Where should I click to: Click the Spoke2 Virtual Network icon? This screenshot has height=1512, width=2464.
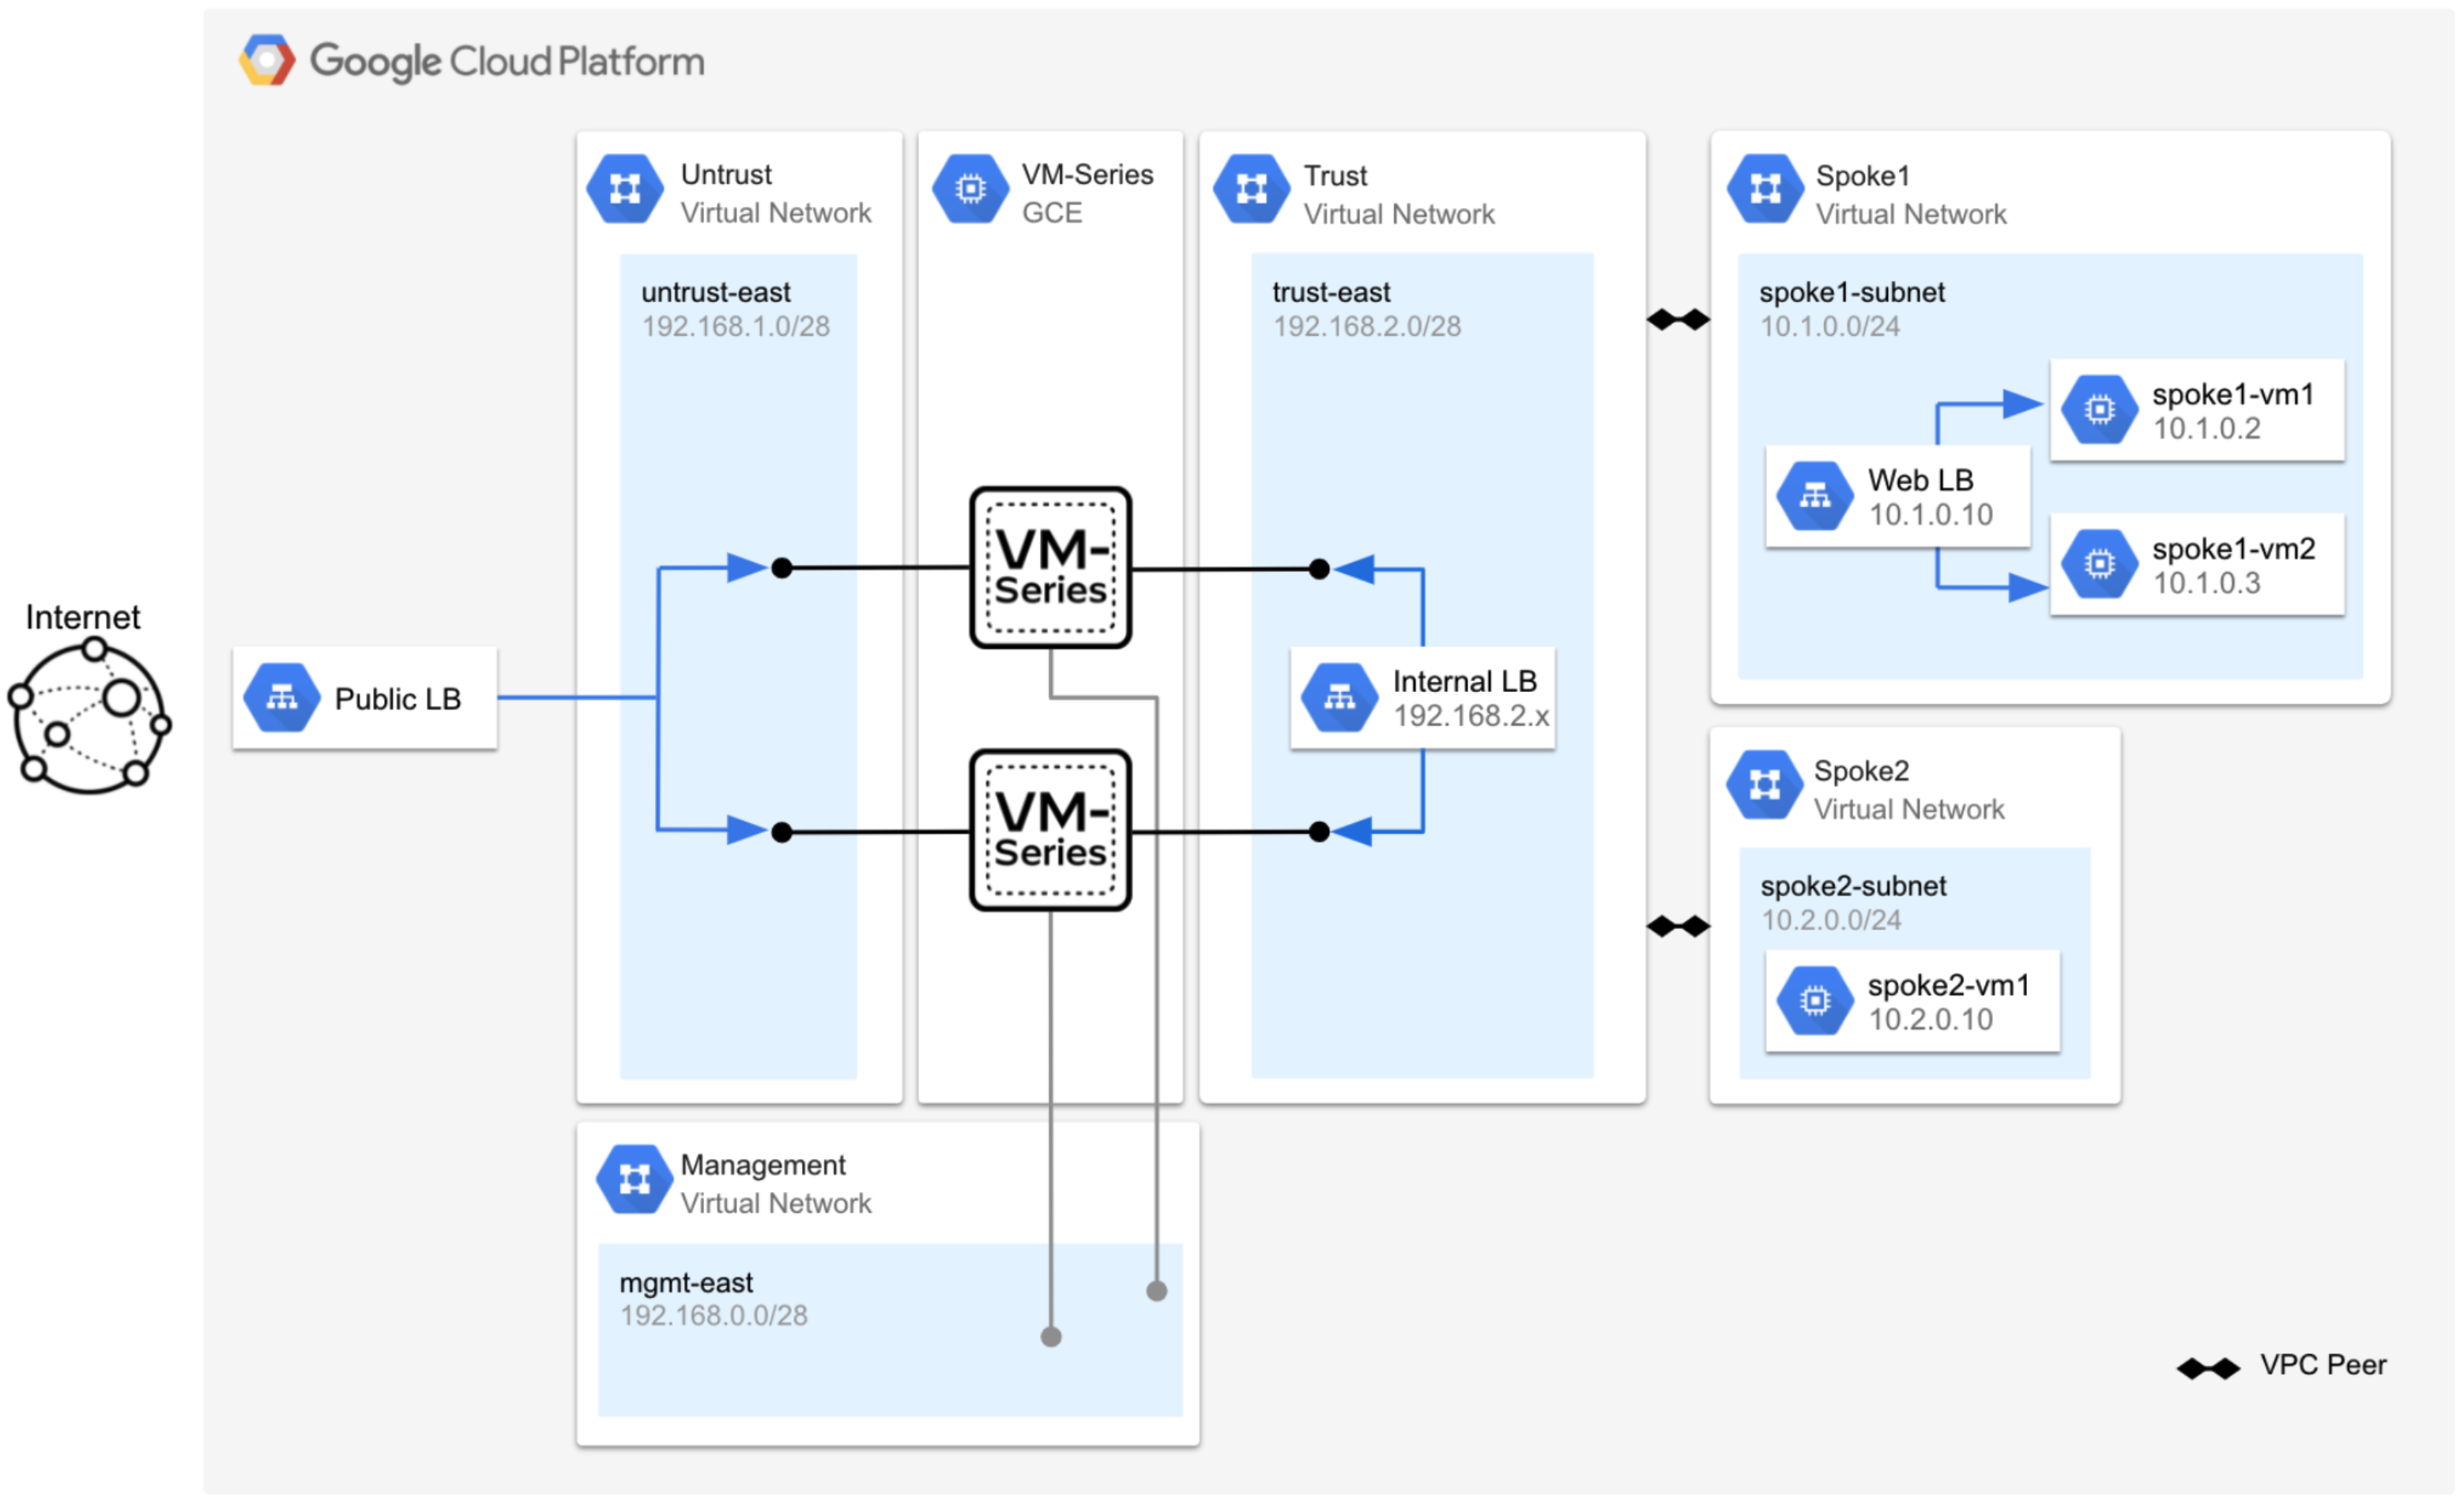[1764, 785]
